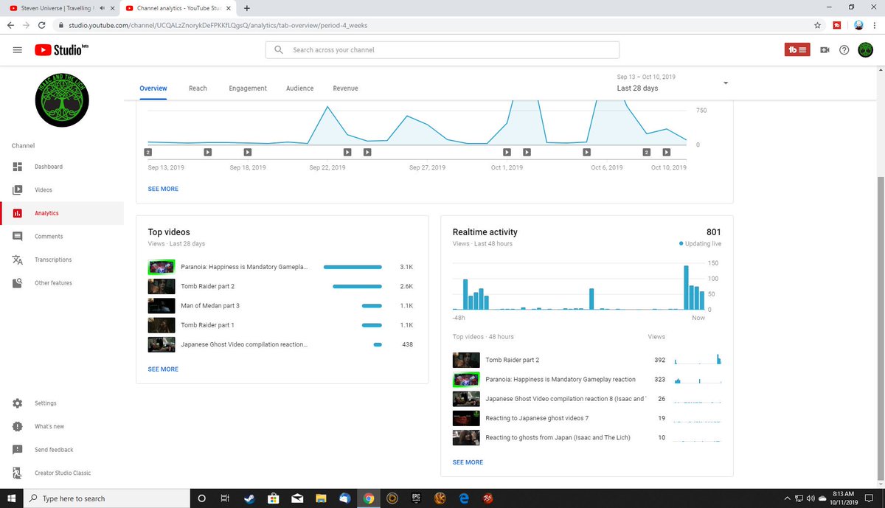Screen dimensions: 885x508
Task: Click the Other features sidebar icon
Action: click(x=18, y=283)
